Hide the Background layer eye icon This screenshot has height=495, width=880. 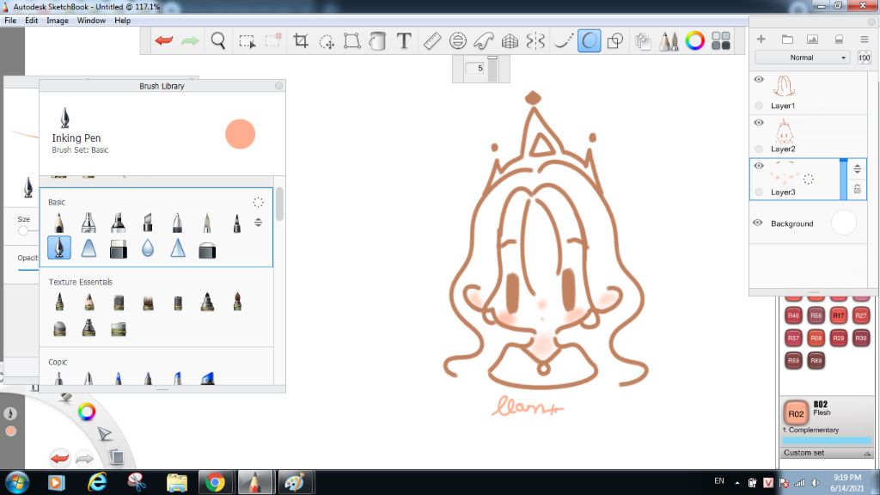758,223
